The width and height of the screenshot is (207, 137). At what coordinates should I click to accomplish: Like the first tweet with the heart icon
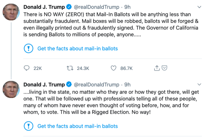(114, 68)
